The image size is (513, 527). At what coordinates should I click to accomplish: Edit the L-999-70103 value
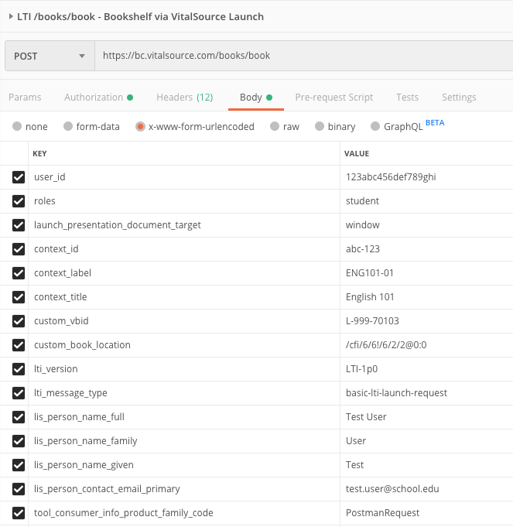[x=426, y=321]
